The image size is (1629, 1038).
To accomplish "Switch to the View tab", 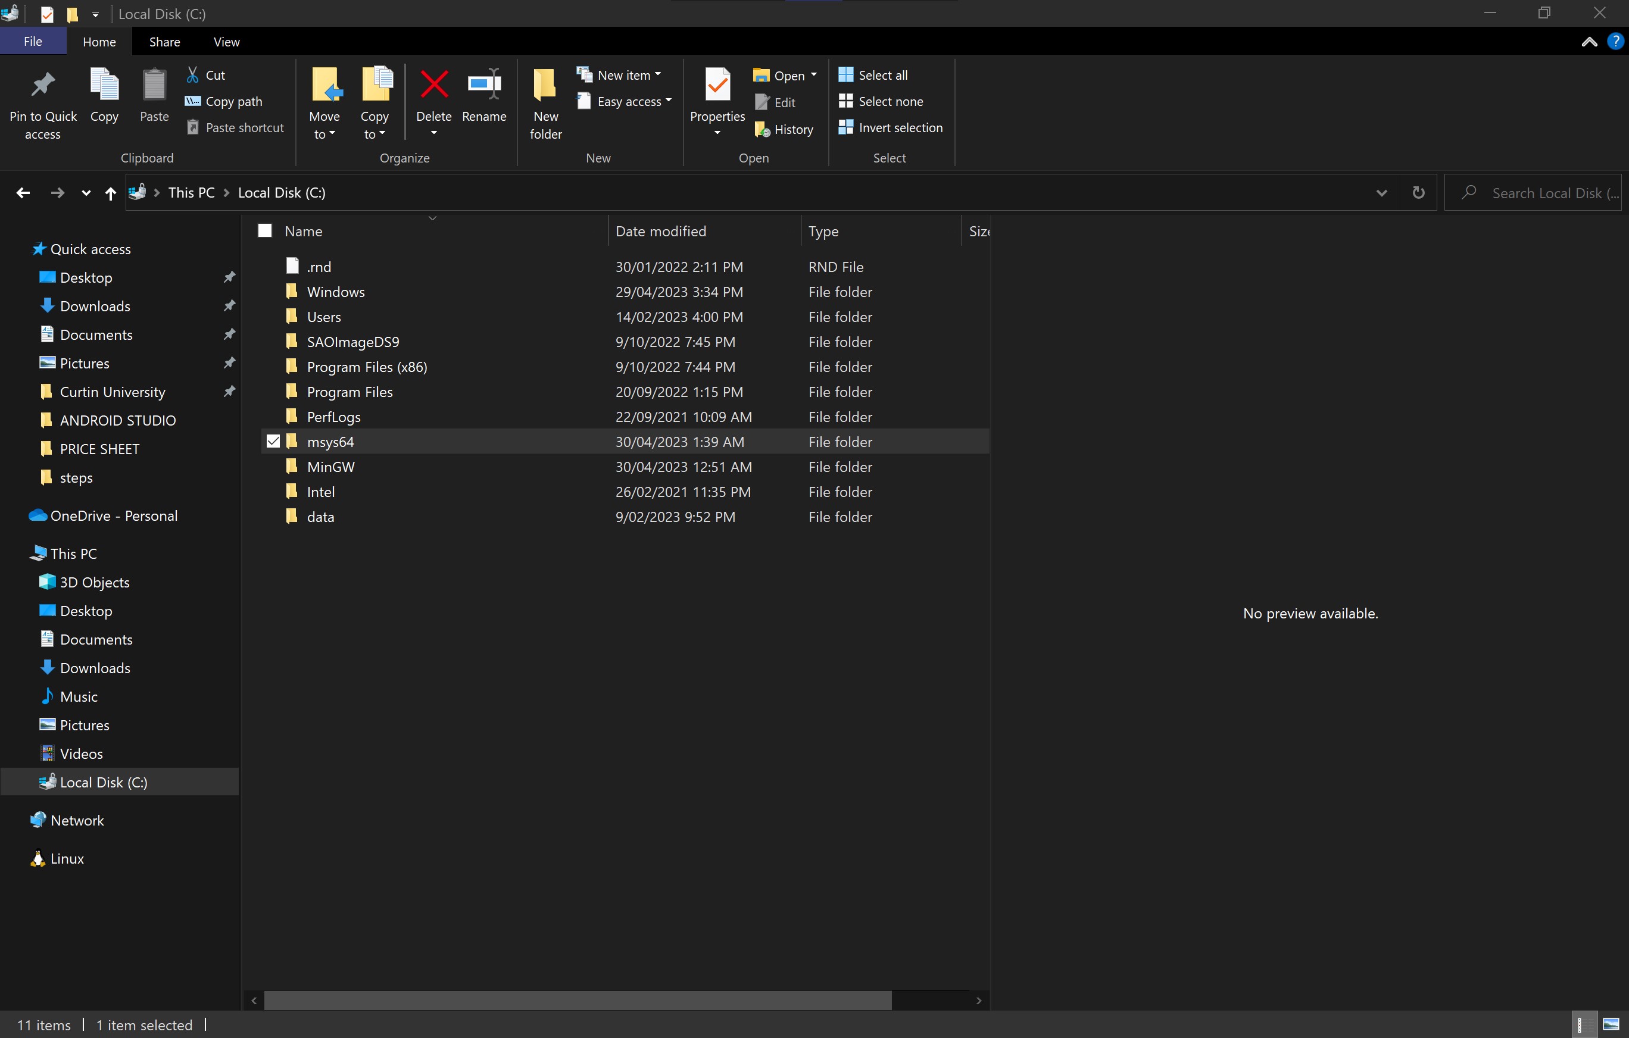I will coord(227,41).
